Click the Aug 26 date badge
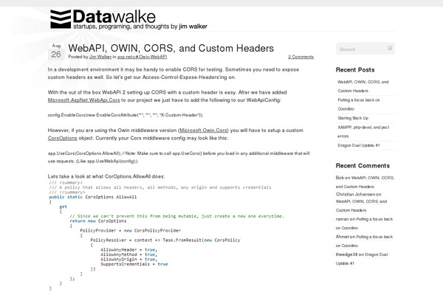Viewport: 443px width, 295px height. click(x=56, y=51)
